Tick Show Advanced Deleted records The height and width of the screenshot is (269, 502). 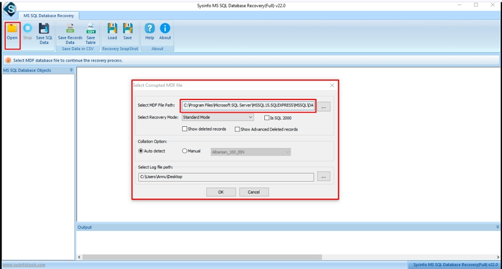pos(237,129)
